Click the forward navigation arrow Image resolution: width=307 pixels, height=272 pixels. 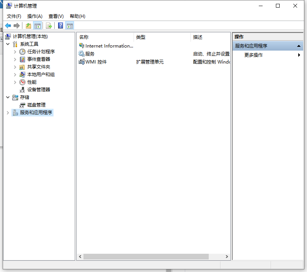tap(17, 25)
